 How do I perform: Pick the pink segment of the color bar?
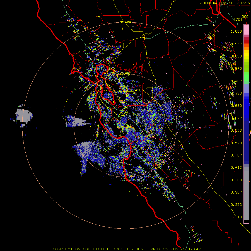click(x=246, y=30)
